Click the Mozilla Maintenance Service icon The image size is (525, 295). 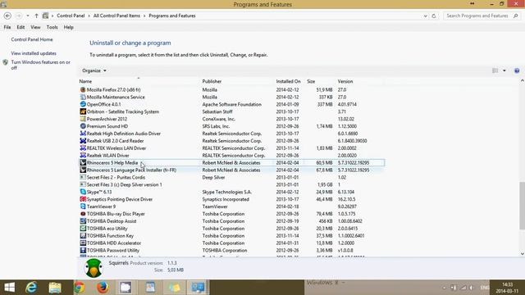pos(83,97)
